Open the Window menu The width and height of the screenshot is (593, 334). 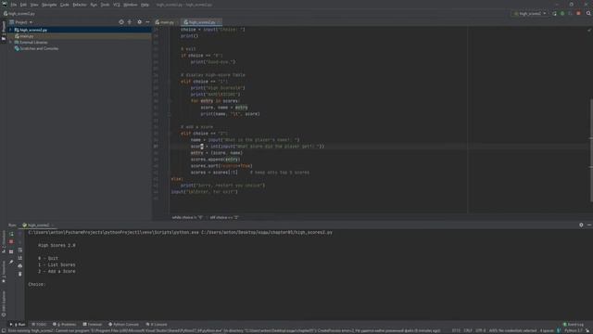tap(131, 5)
